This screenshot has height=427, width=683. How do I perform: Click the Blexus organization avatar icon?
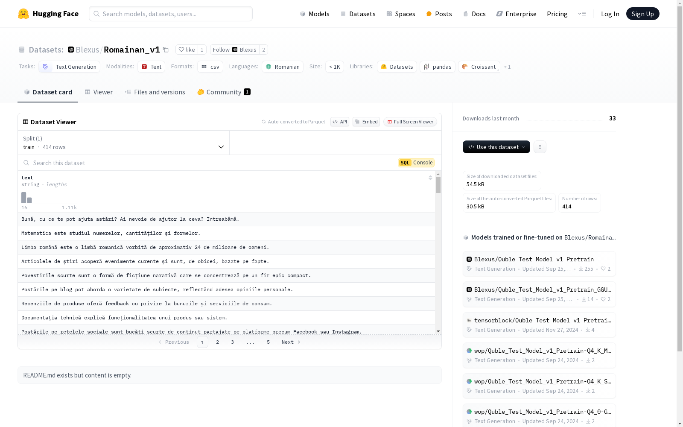click(x=71, y=50)
